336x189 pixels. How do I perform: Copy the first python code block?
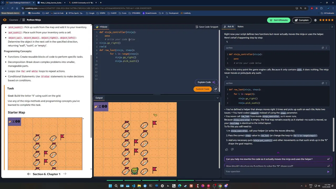pyautogui.click(x=323, y=48)
